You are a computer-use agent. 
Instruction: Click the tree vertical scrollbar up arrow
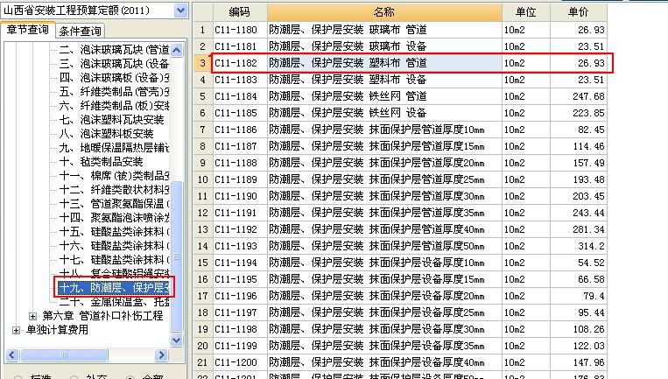tap(176, 50)
